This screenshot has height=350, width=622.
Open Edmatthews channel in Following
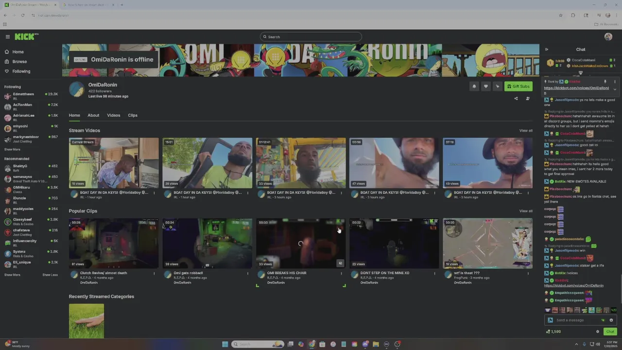pos(31,96)
